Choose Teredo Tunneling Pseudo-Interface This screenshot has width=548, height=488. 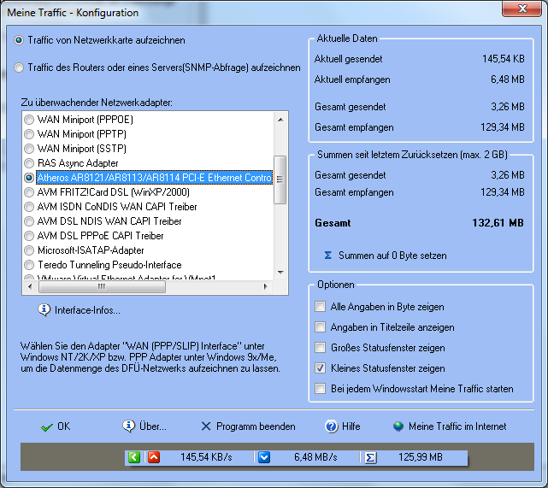point(29,265)
